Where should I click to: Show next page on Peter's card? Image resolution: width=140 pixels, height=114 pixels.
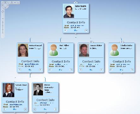(56, 109)
